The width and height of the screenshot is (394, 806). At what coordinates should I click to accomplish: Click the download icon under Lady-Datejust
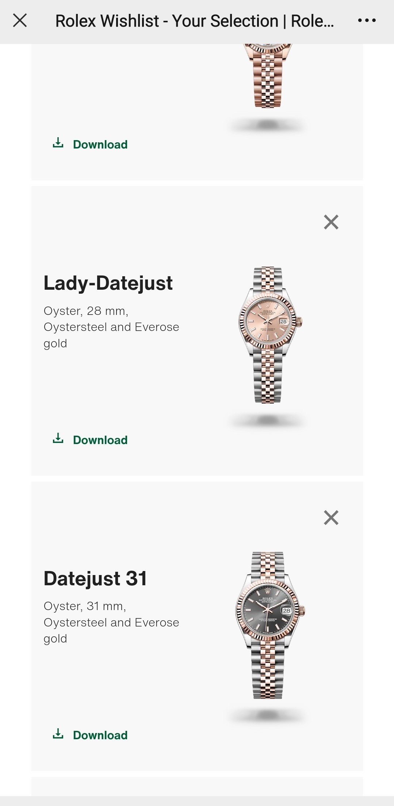[x=58, y=438]
